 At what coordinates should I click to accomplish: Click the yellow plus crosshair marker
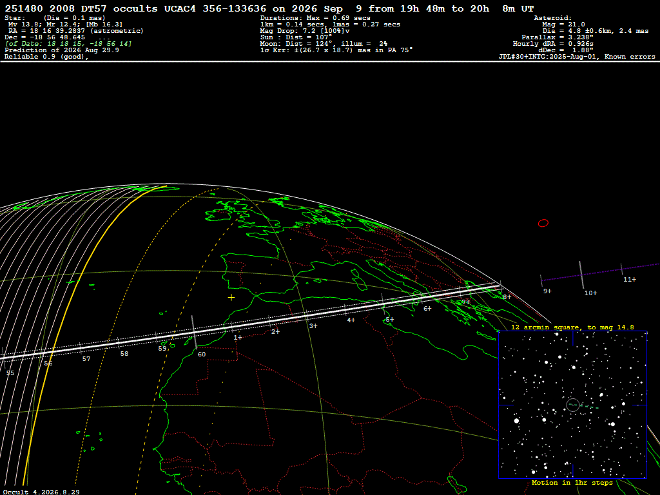[231, 298]
